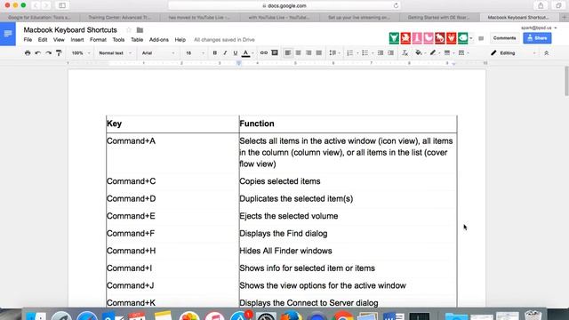Apply numbered list
The width and height of the screenshot is (569, 320).
click(349, 53)
